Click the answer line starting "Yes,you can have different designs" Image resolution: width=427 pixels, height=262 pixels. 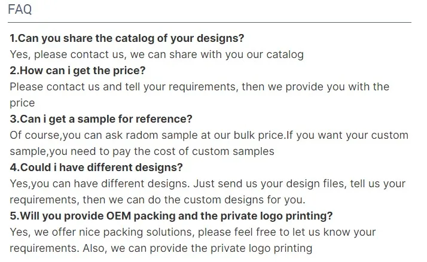(207, 184)
